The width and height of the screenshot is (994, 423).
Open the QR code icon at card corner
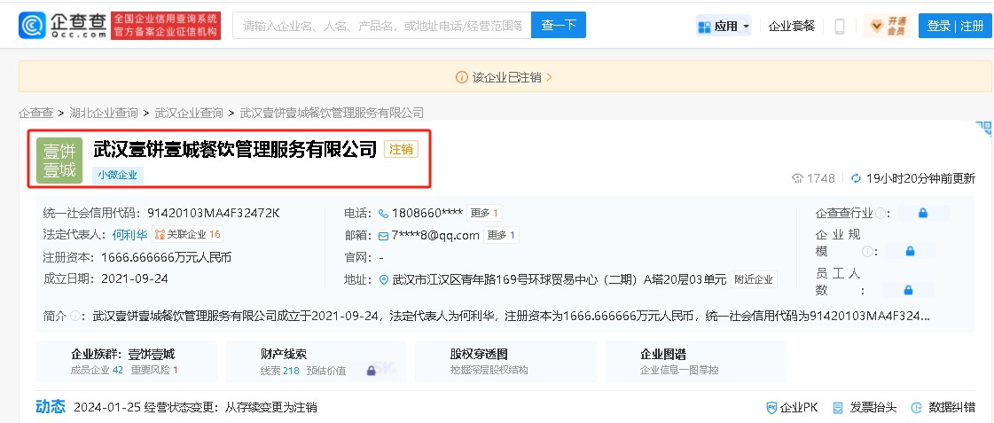(984, 129)
